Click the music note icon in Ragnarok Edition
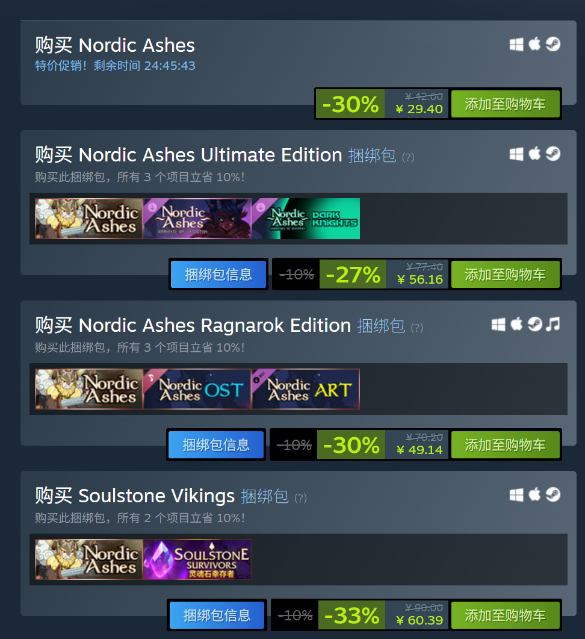585x639 pixels. click(553, 325)
